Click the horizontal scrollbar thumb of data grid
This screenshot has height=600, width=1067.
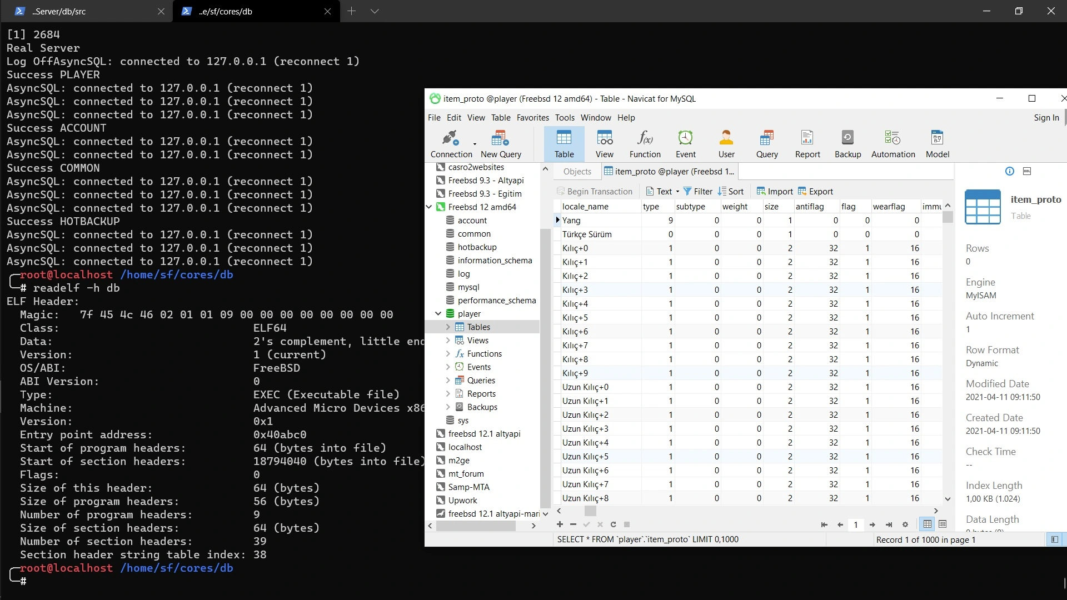tap(590, 511)
